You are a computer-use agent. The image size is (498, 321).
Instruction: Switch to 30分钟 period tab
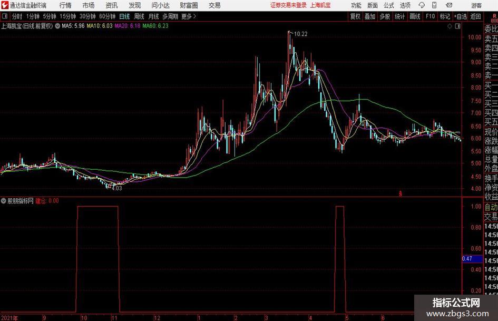(87, 16)
